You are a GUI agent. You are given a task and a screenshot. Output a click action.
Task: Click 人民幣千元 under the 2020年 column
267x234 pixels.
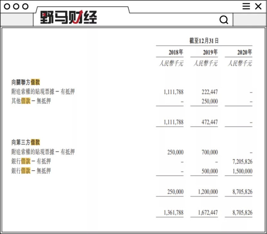(240, 63)
